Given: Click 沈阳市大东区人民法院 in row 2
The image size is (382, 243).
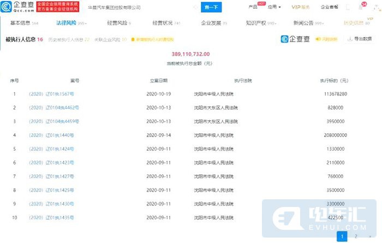Looking at the screenshot, I should coord(216,108).
